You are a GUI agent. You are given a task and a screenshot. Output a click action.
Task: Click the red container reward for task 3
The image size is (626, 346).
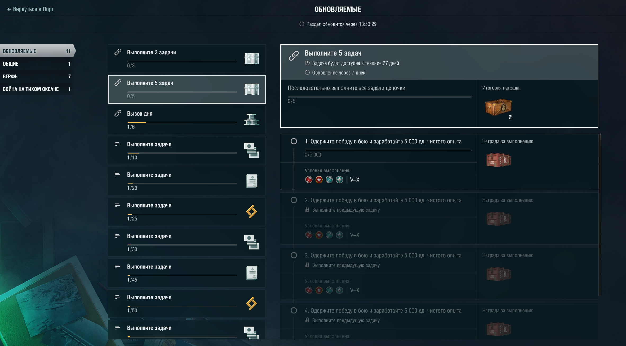click(x=499, y=274)
